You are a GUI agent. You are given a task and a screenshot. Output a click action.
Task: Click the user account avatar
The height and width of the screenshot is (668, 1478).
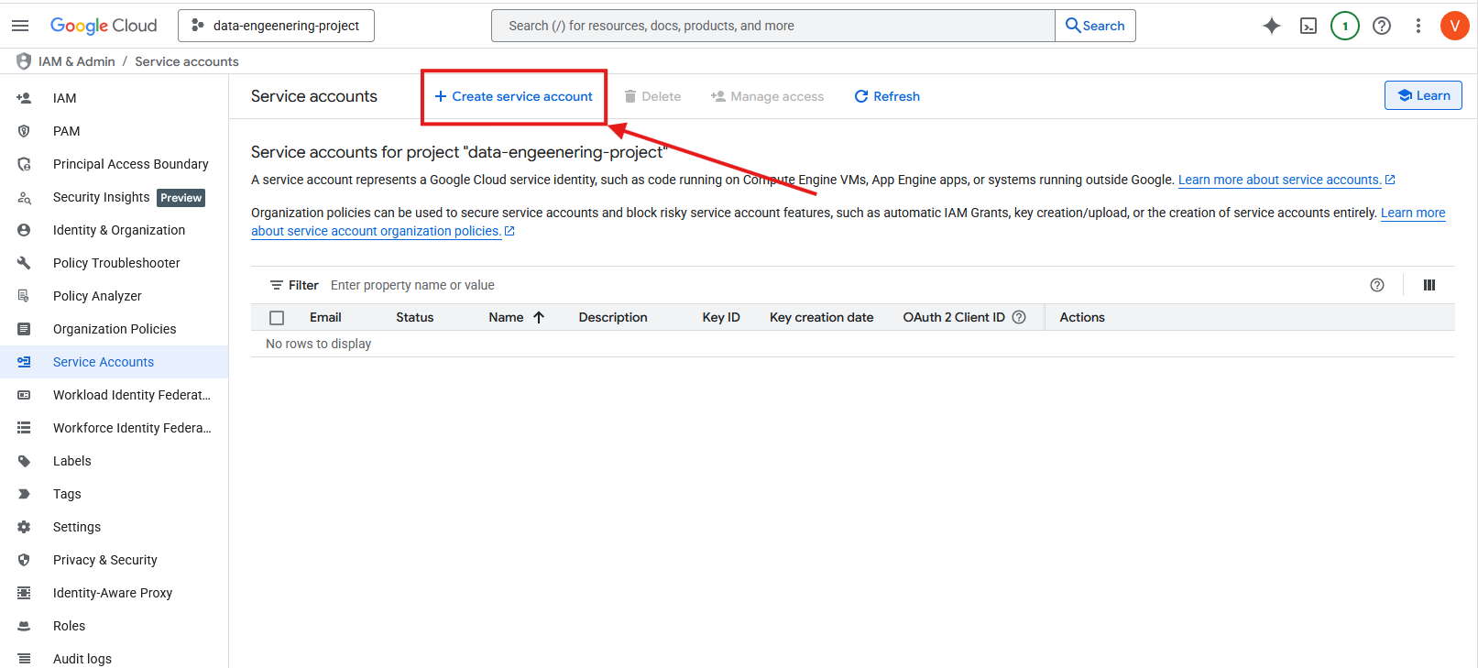coord(1454,26)
